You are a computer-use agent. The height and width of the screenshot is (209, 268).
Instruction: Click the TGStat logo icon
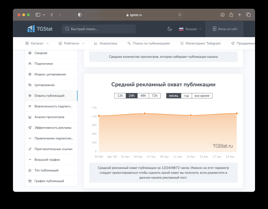pos(31,29)
